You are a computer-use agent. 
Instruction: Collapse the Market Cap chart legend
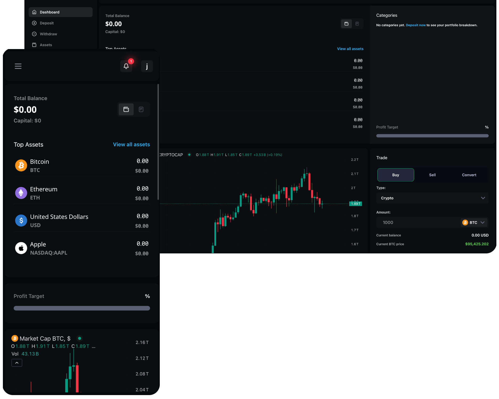coord(17,363)
